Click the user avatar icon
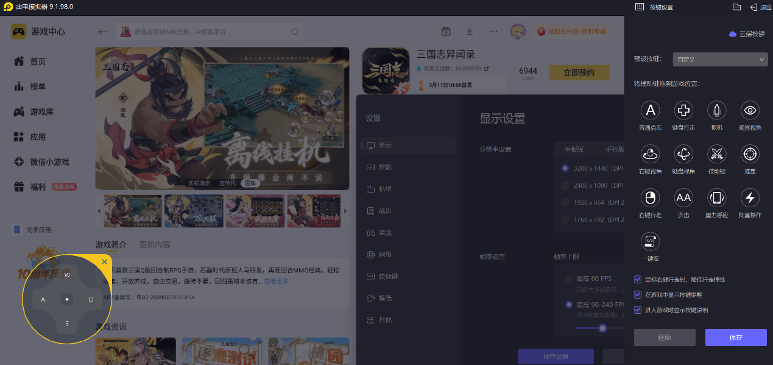 tap(518, 32)
